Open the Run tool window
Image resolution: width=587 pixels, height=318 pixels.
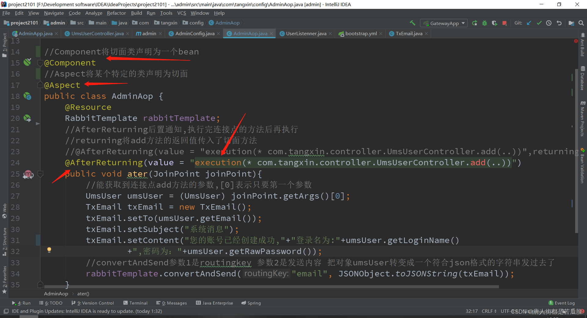[21, 303]
